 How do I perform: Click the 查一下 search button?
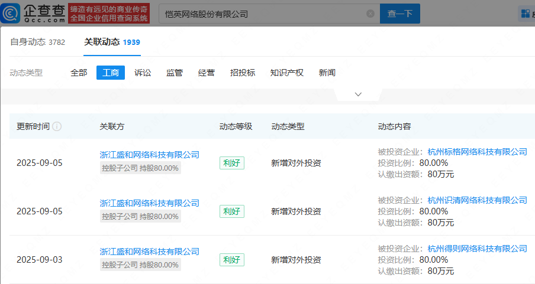tap(399, 14)
